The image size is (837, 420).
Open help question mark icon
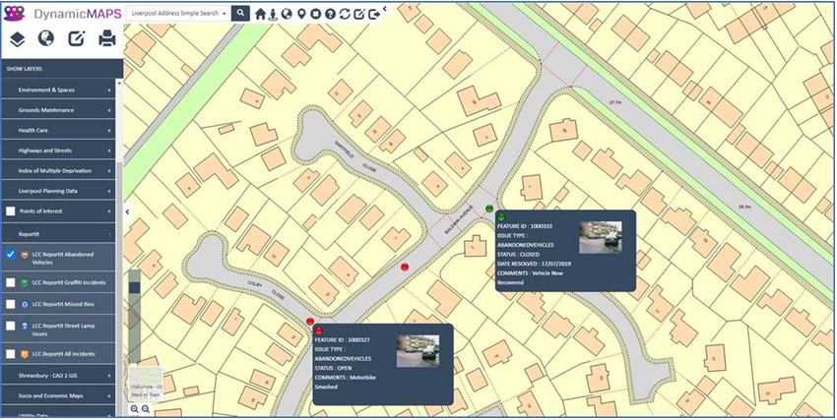[x=330, y=14]
